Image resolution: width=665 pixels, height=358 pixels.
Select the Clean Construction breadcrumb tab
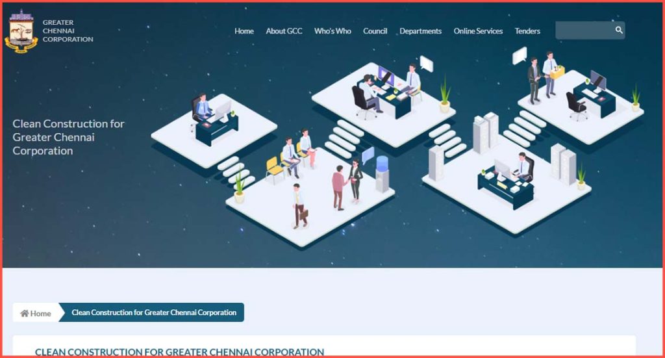[154, 313]
